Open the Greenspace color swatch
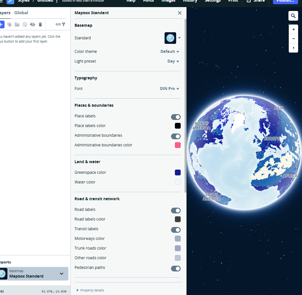This screenshot has height=295, width=302. click(178, 172)
